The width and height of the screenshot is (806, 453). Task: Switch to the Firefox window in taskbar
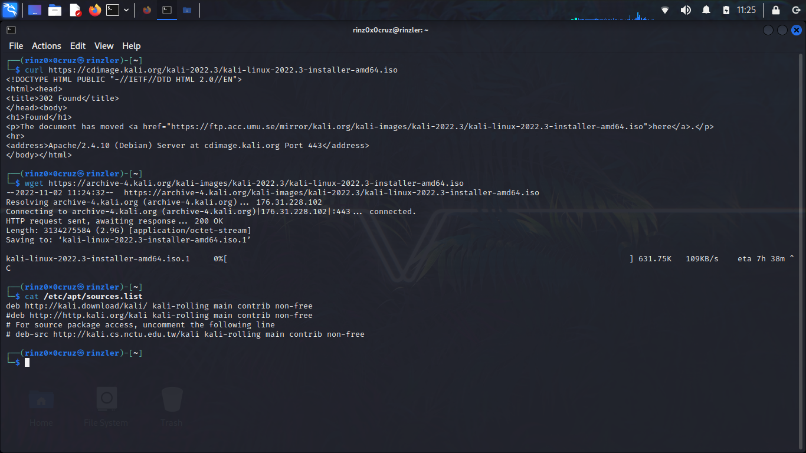point(147,10)
